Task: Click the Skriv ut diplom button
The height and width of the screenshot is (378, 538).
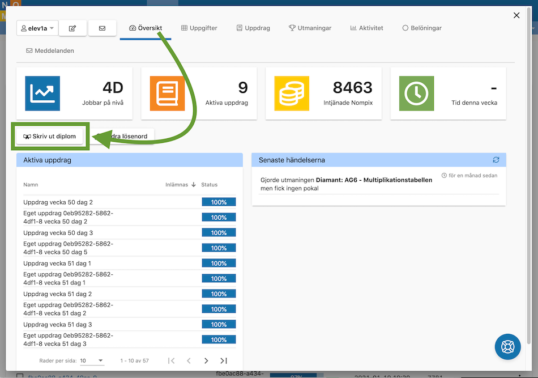Action: 50,137
